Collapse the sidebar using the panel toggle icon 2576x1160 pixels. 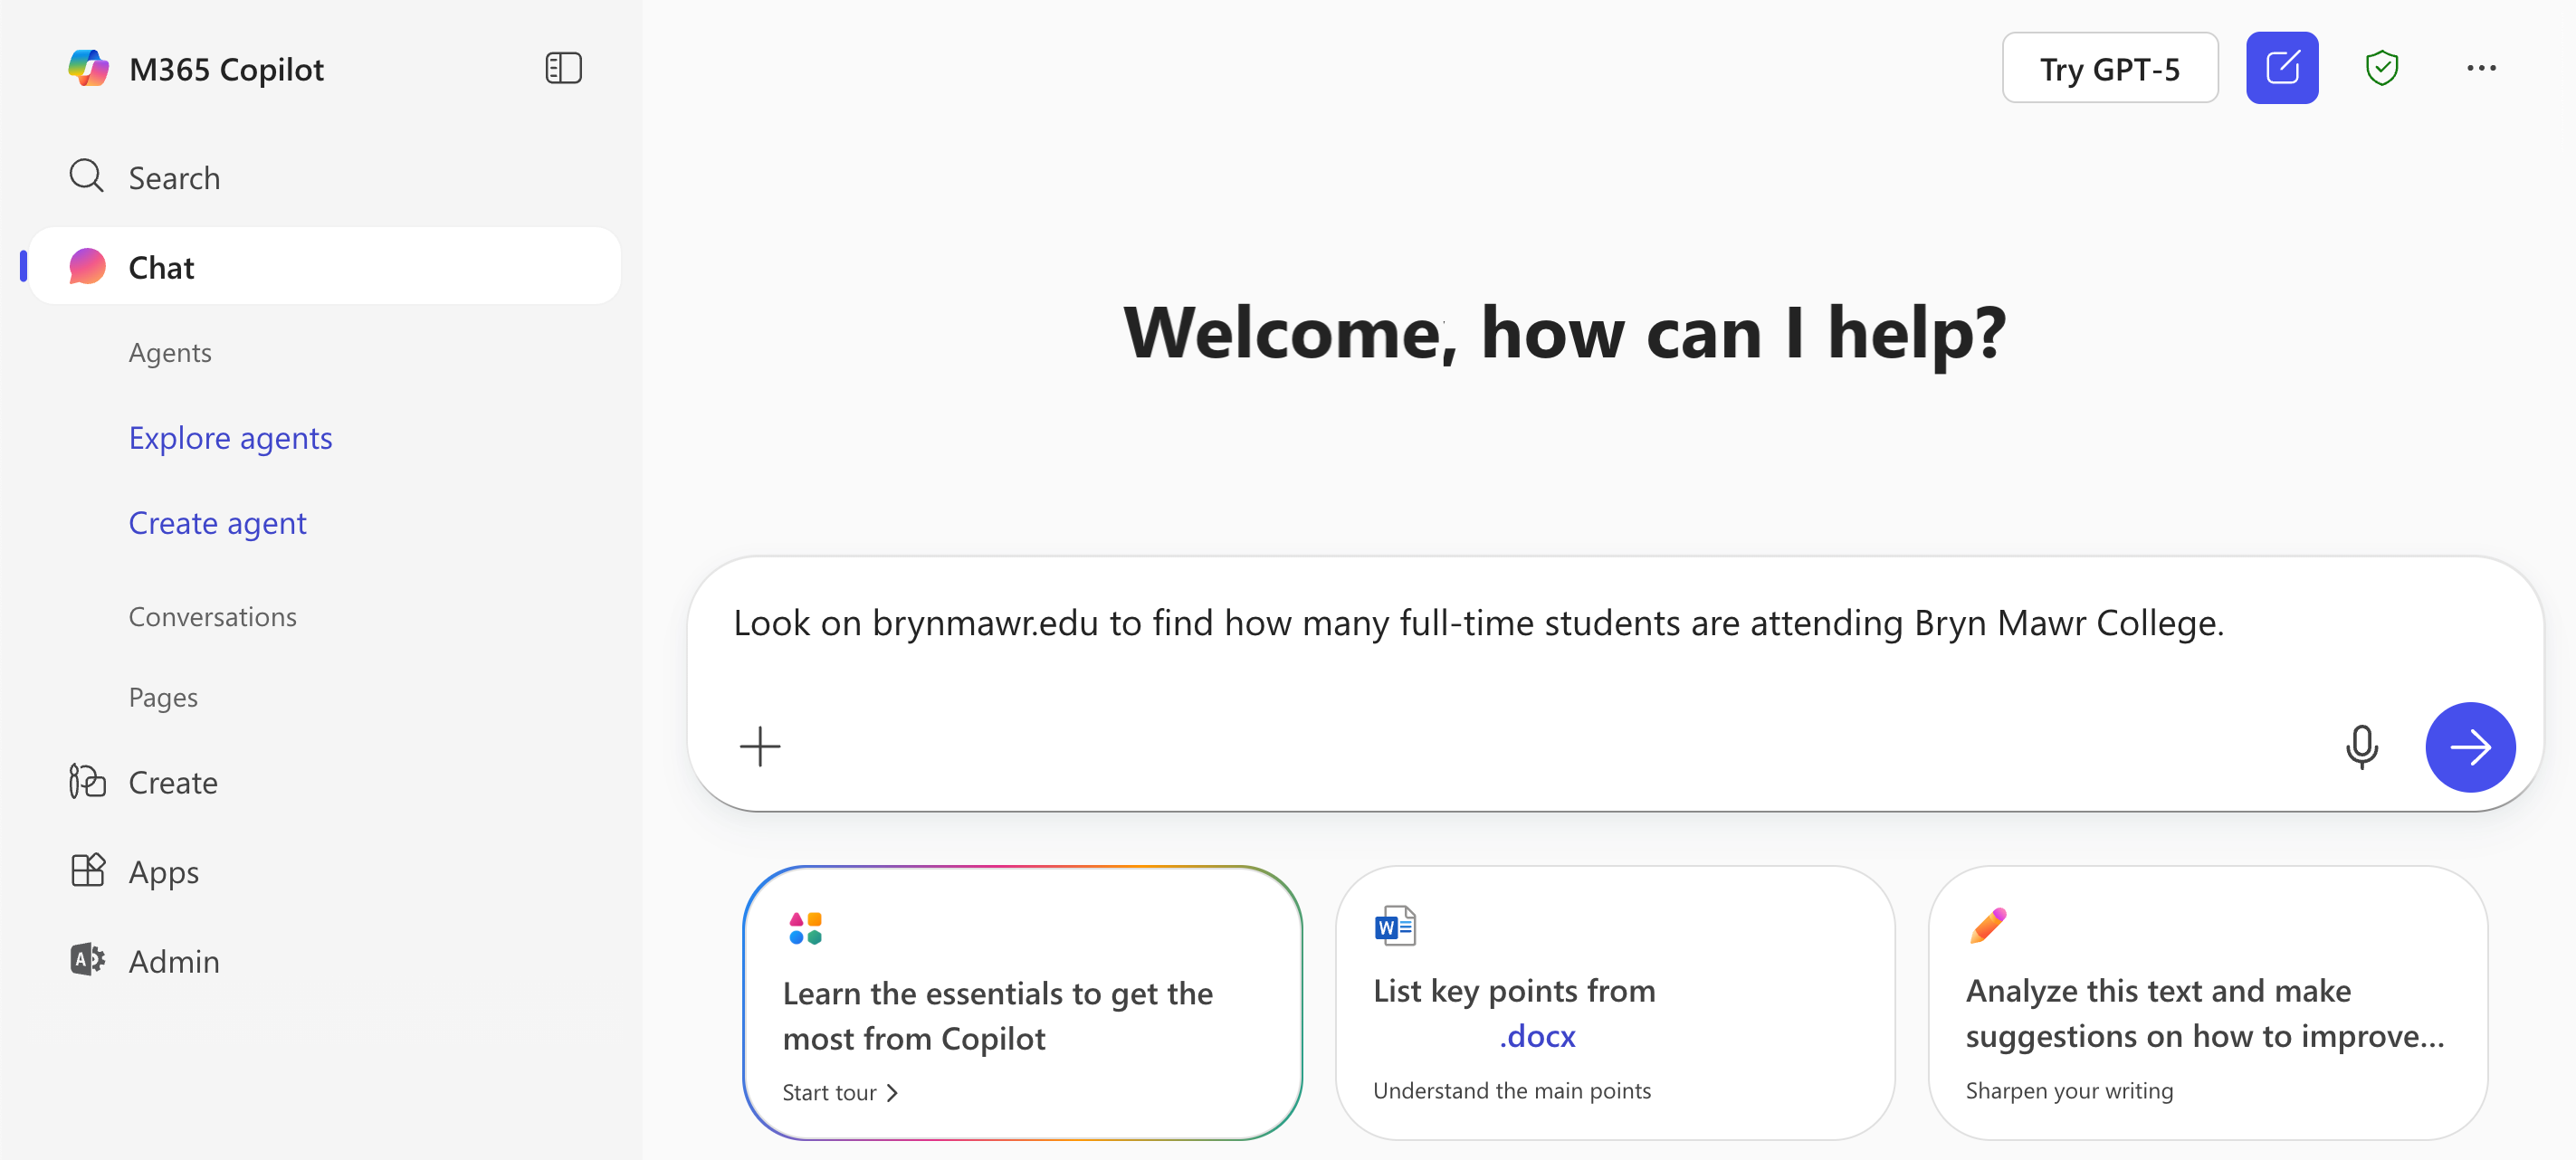tap(563, 68)
